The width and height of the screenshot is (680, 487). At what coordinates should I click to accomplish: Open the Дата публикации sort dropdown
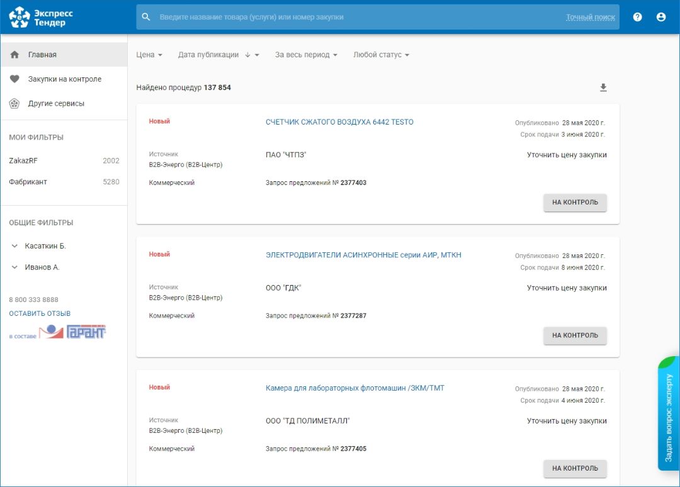point(218,55)
